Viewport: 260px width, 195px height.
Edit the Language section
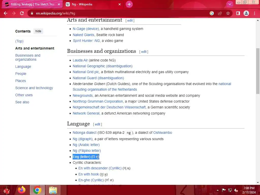click(97, 124)
